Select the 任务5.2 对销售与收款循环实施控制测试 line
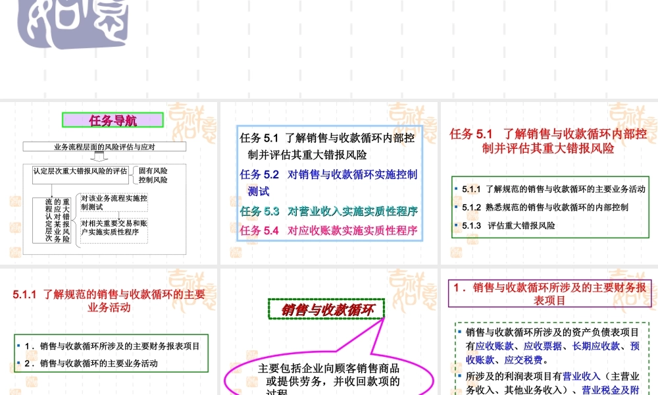Screen dimensions: 658x395 328,174
